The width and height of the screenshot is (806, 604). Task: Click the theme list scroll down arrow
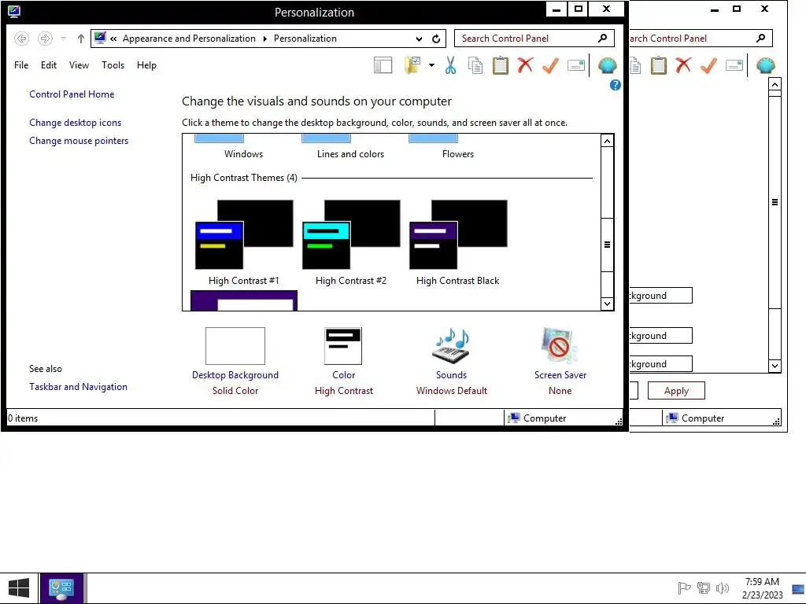(607, 304)
